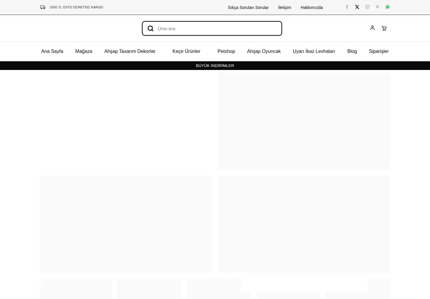Select the Petshop menu item
The width and height of the screenshot is (430, 299).
click(x=226, y=51)
